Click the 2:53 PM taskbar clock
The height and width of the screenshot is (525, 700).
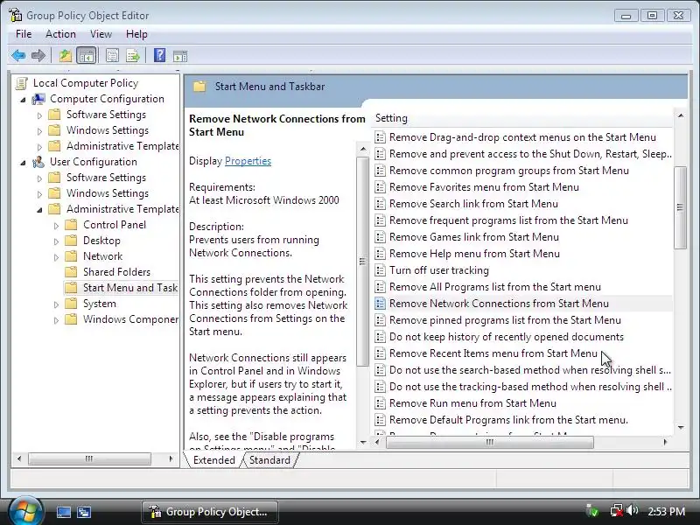pyautogui.click(x=666, y=511)
